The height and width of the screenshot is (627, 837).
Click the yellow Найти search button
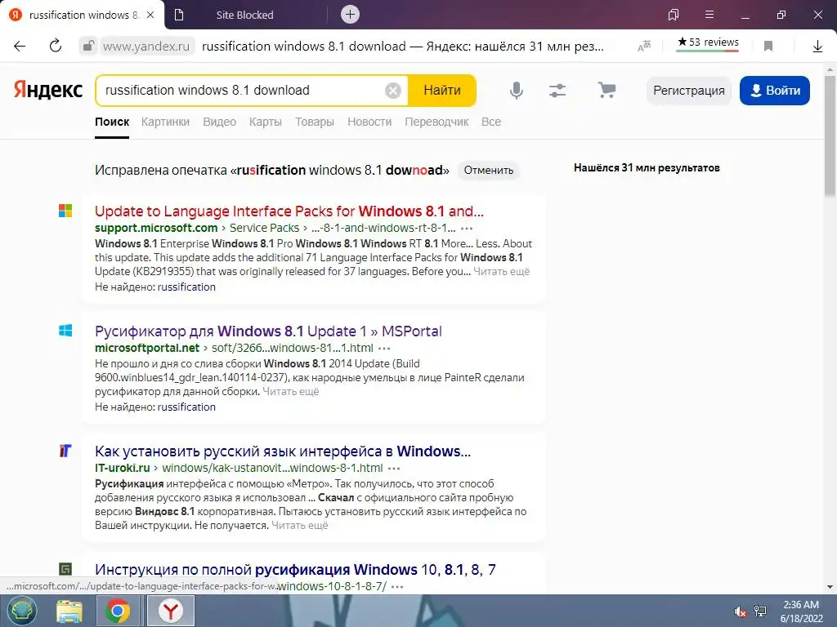click(442, 91)
